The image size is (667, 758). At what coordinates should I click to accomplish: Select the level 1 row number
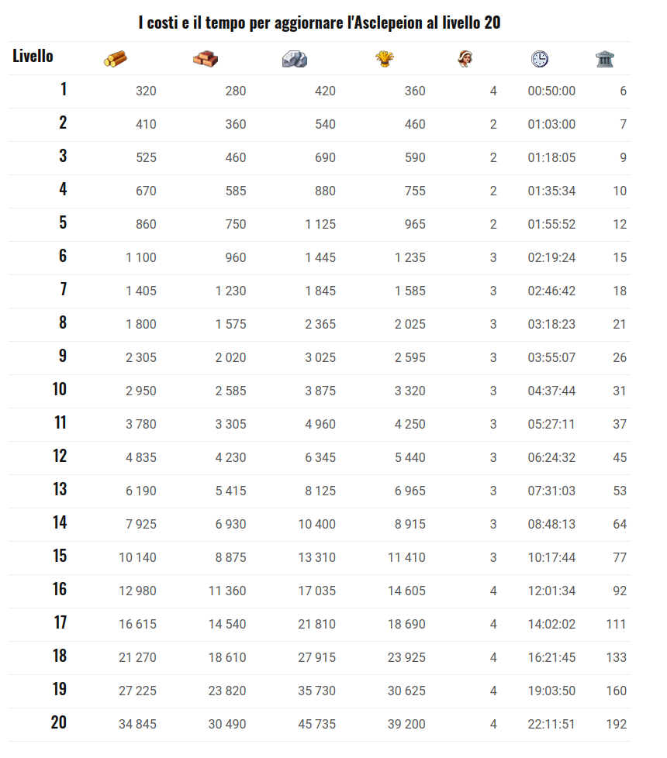click(x=64, y=89)
